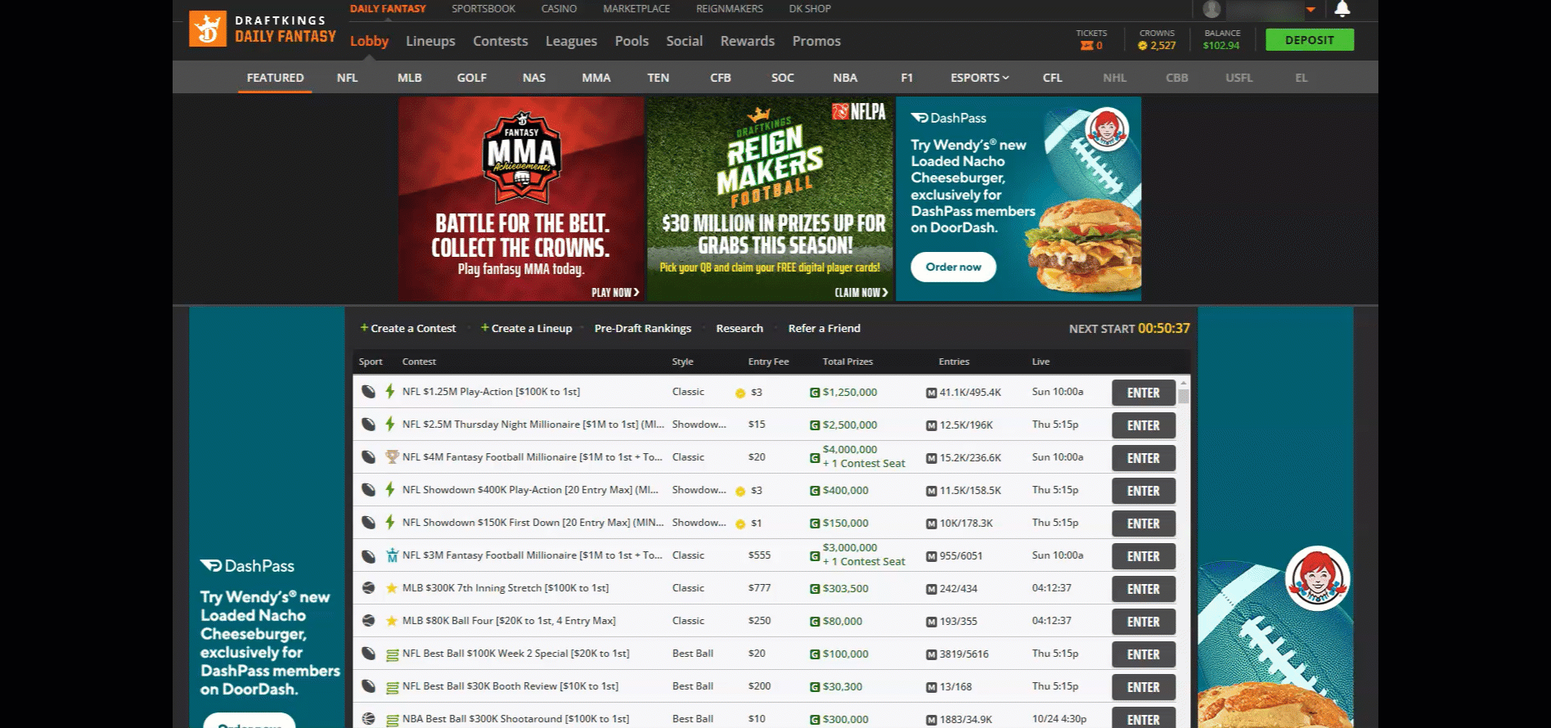This screenshot has height=728, width=1551.
Task: Click the plus icon for Create a Contest
Action: [x=364, y=327]
